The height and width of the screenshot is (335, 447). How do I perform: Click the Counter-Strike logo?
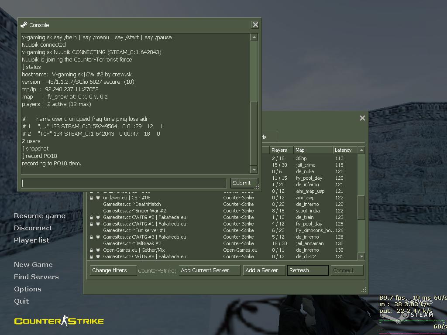59,321
